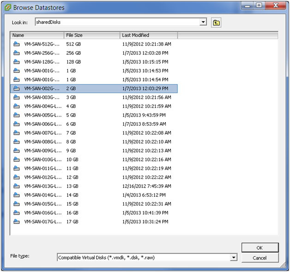Click the disk icon of the 10 GB row
This screenshot has width=290, height=272.
pos(17,159)
